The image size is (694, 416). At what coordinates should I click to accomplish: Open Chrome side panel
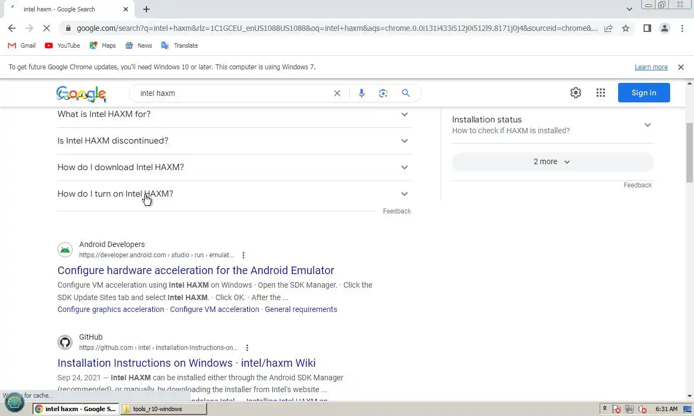[647, 28]
